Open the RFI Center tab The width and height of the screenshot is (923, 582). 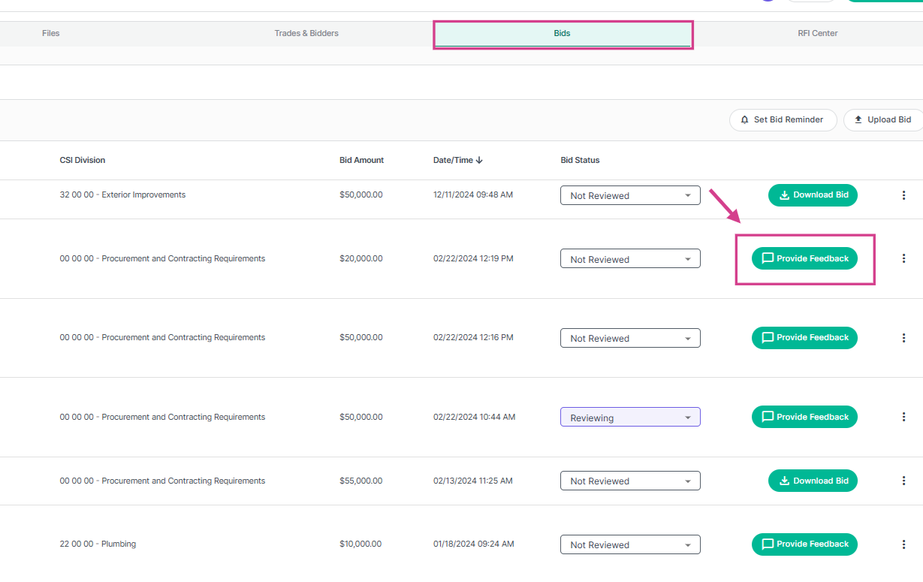[818, 33]
